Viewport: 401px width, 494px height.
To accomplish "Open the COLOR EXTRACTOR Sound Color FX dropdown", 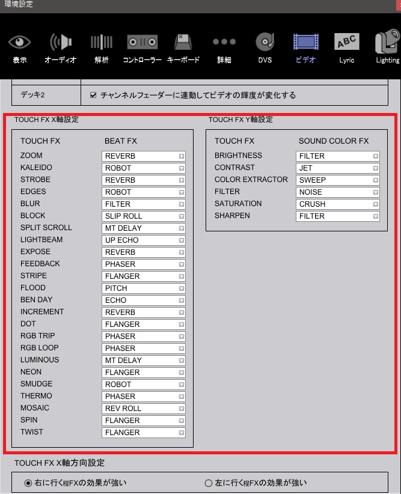I will tap(338, 180).
